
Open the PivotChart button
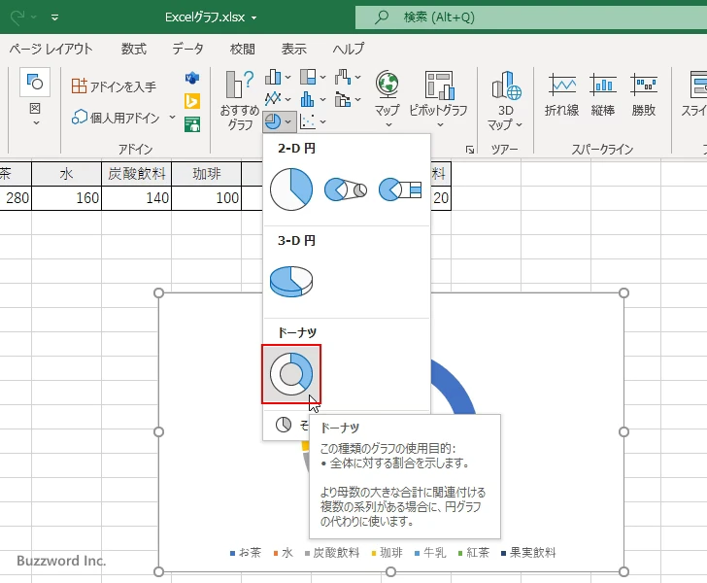[x=438, y=100]
